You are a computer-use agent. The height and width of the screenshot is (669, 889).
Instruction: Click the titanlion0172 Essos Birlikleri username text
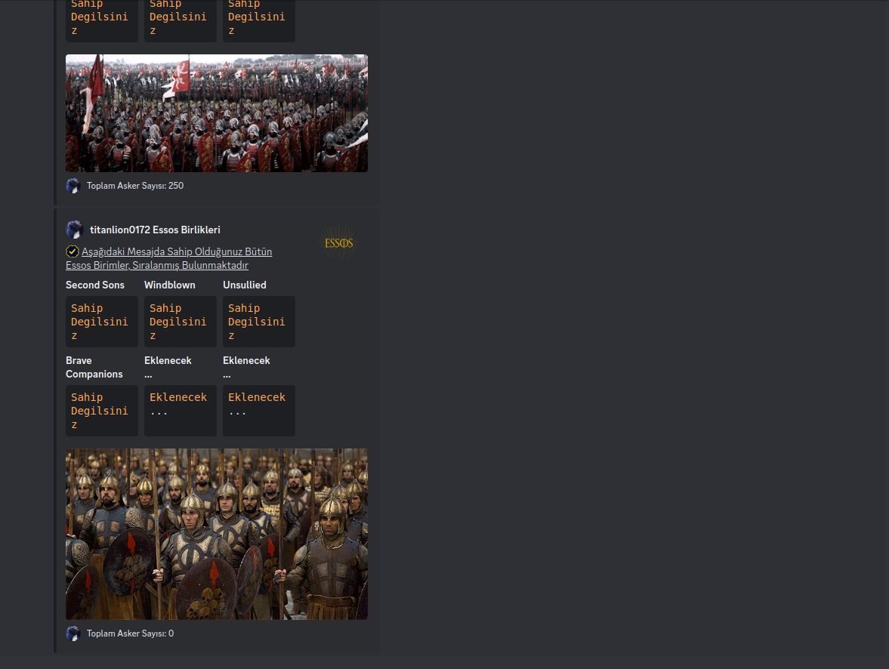154,230
